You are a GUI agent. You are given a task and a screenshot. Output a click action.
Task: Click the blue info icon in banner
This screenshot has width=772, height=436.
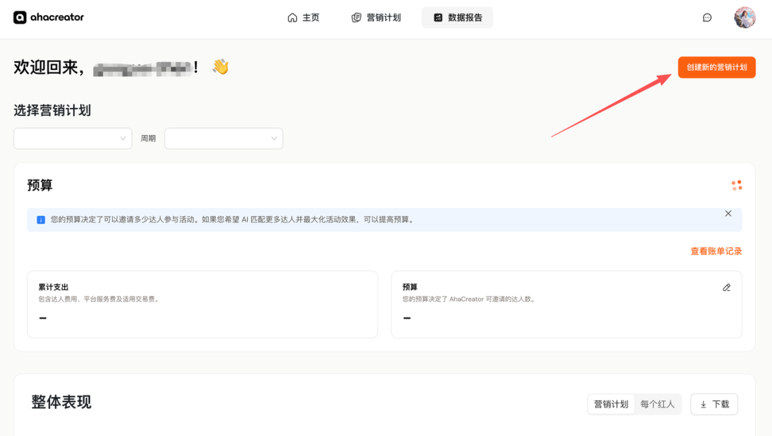[41, 220]
